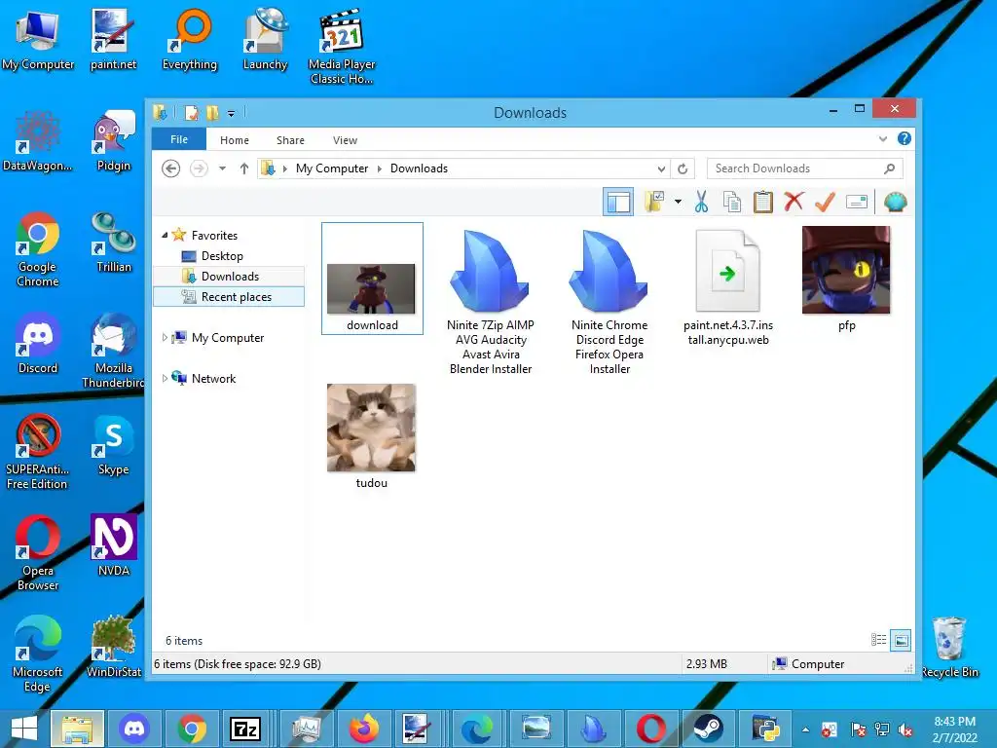Select the Recycle Bin desktop icon
This screenshot has height=748, width=997.
tap(949, 647)
